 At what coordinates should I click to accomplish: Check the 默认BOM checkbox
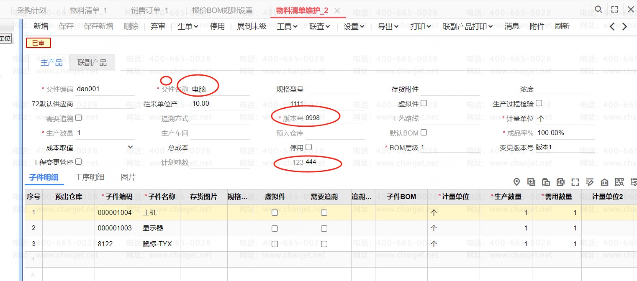tap(424, 133)
